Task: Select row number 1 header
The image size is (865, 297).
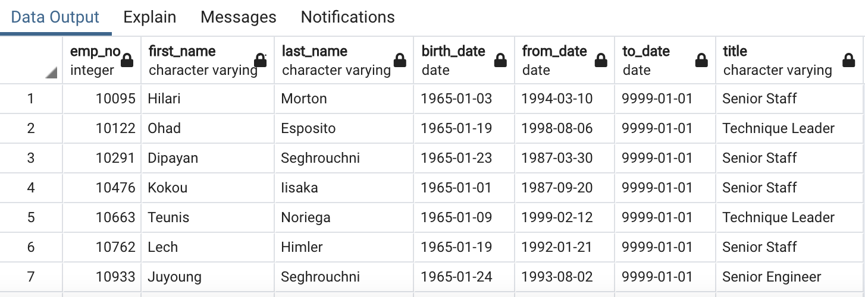Action: point(31,99)
